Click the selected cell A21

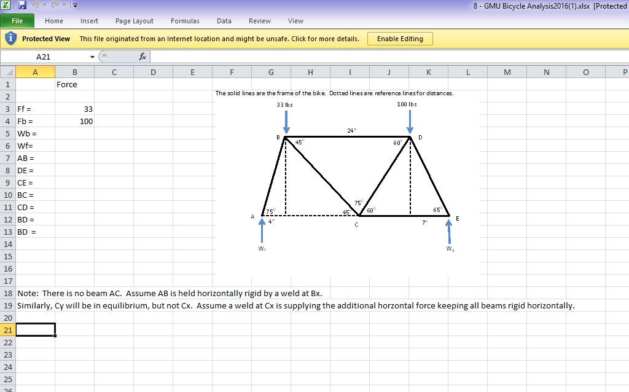pos(35,330)
